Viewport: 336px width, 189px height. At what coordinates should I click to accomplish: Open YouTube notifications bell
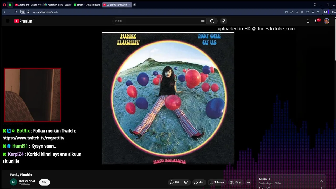coord(317,21)
